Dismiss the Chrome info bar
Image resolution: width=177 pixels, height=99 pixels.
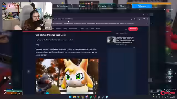(x=147, y=24)
